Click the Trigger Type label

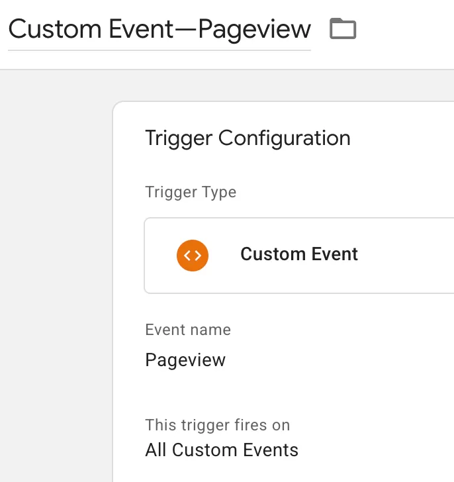[x=191, y=193]
